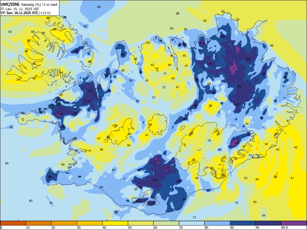This screenshot has height=230, width=307.
Task: Click the dark blue 90–95 legend swatch
Action: (x=243, y=223)
